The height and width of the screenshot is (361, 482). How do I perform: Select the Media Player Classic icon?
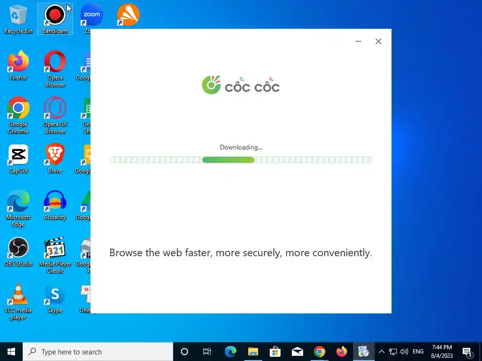pyautogui.click(x=55, y=255)
